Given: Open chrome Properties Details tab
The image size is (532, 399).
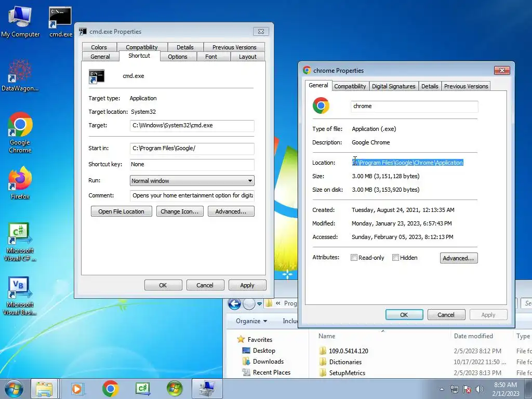Looking at the screenshot, I should [x=430, y=86].
